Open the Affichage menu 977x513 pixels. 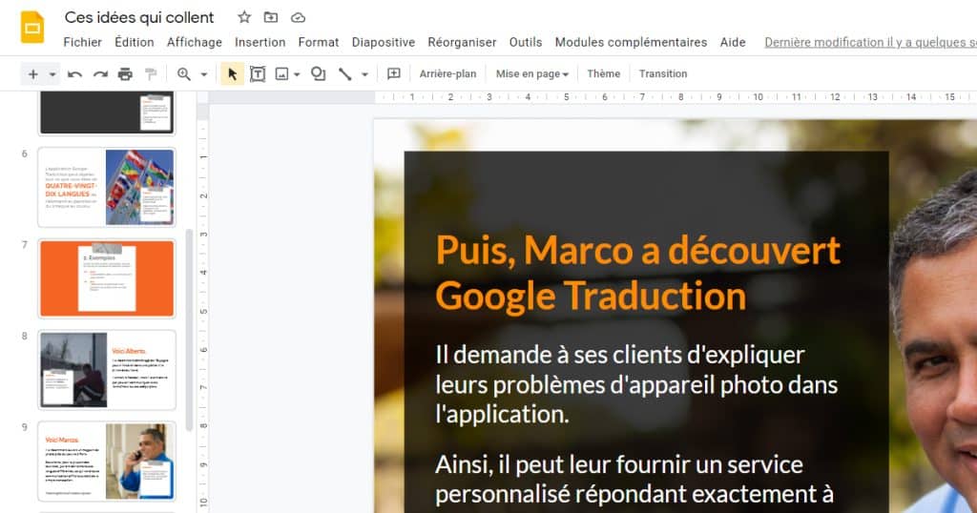point(195,42)
